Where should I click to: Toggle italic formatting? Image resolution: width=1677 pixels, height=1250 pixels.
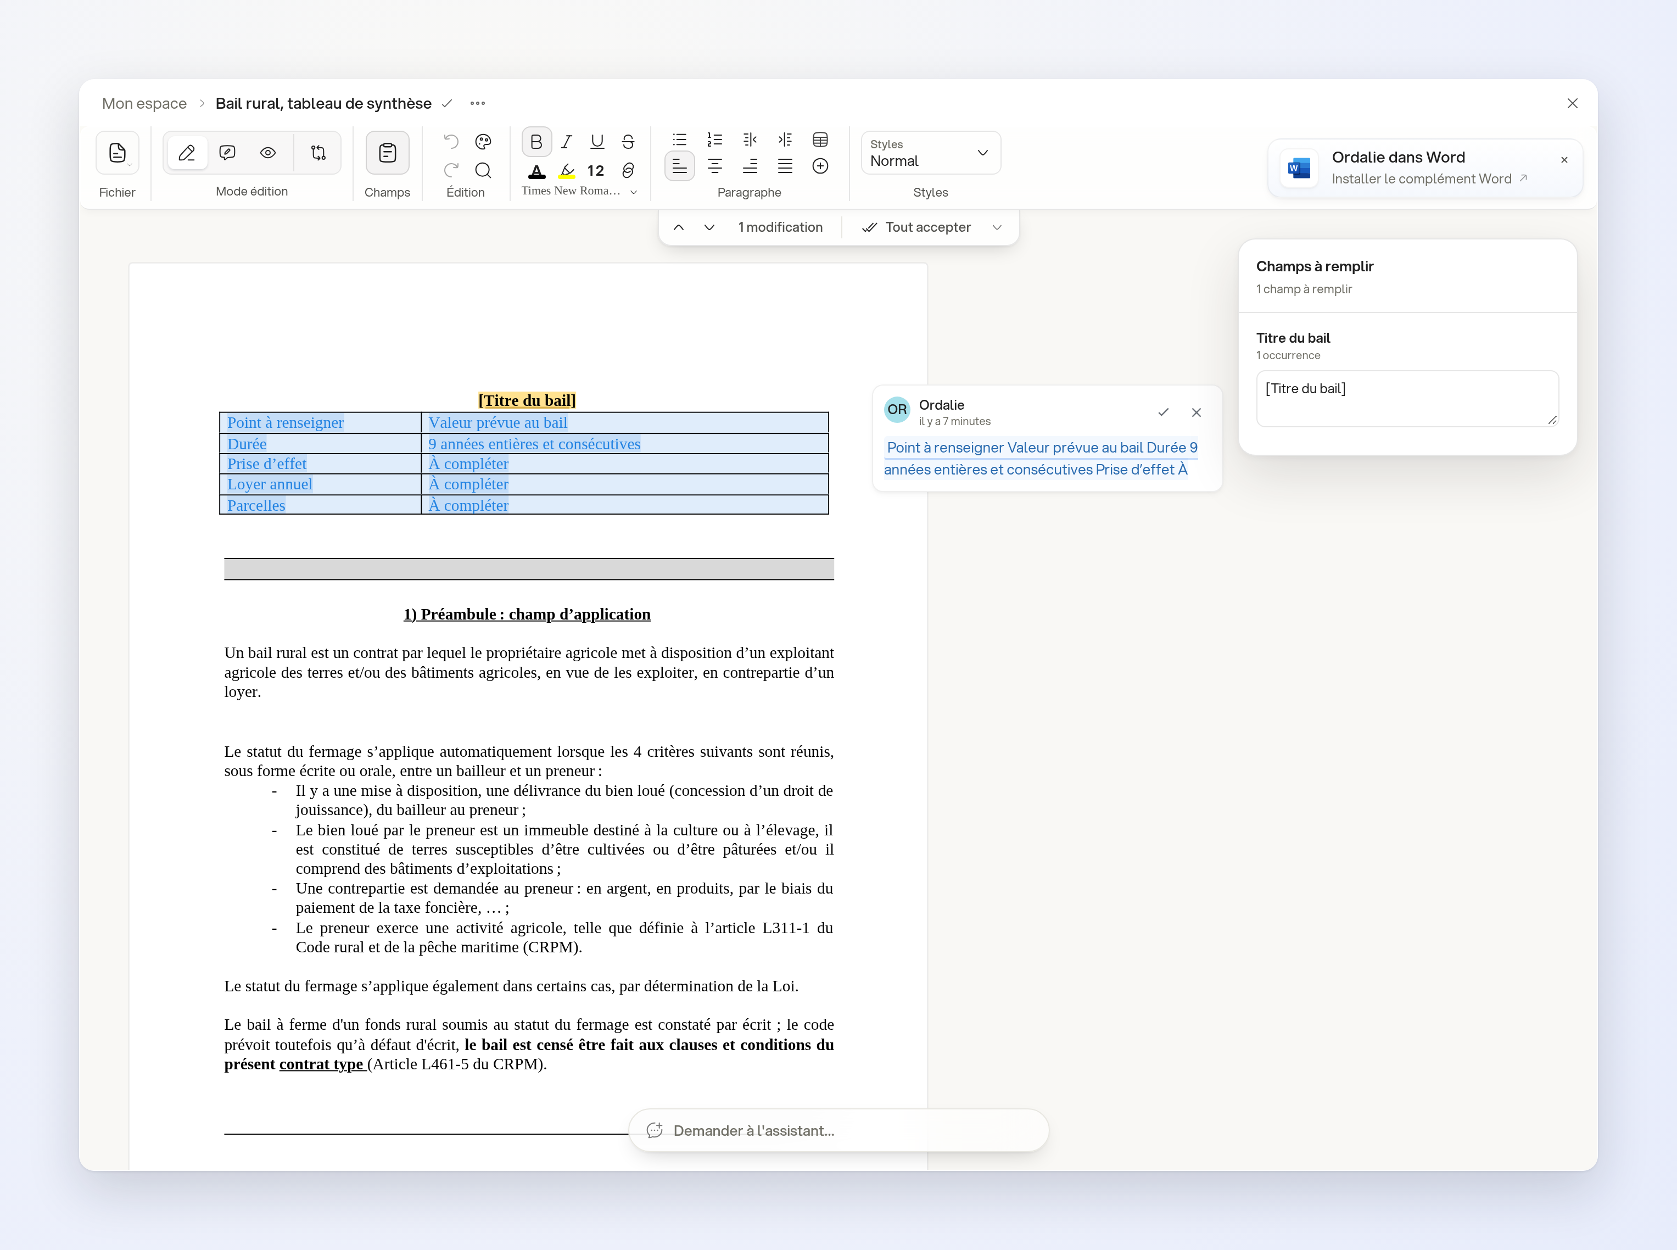coord(567,142)
